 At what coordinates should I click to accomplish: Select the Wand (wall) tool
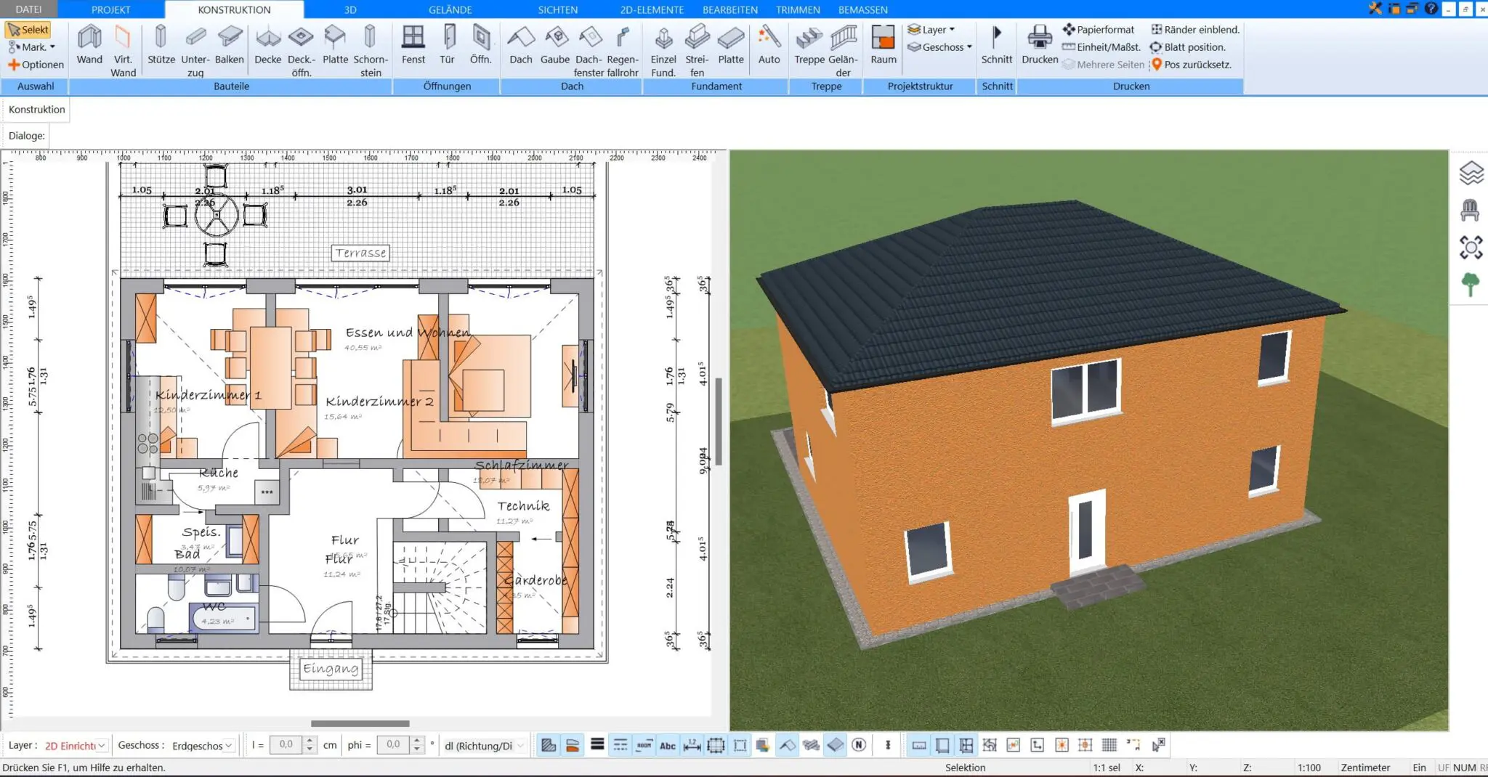tap(89, 45)
